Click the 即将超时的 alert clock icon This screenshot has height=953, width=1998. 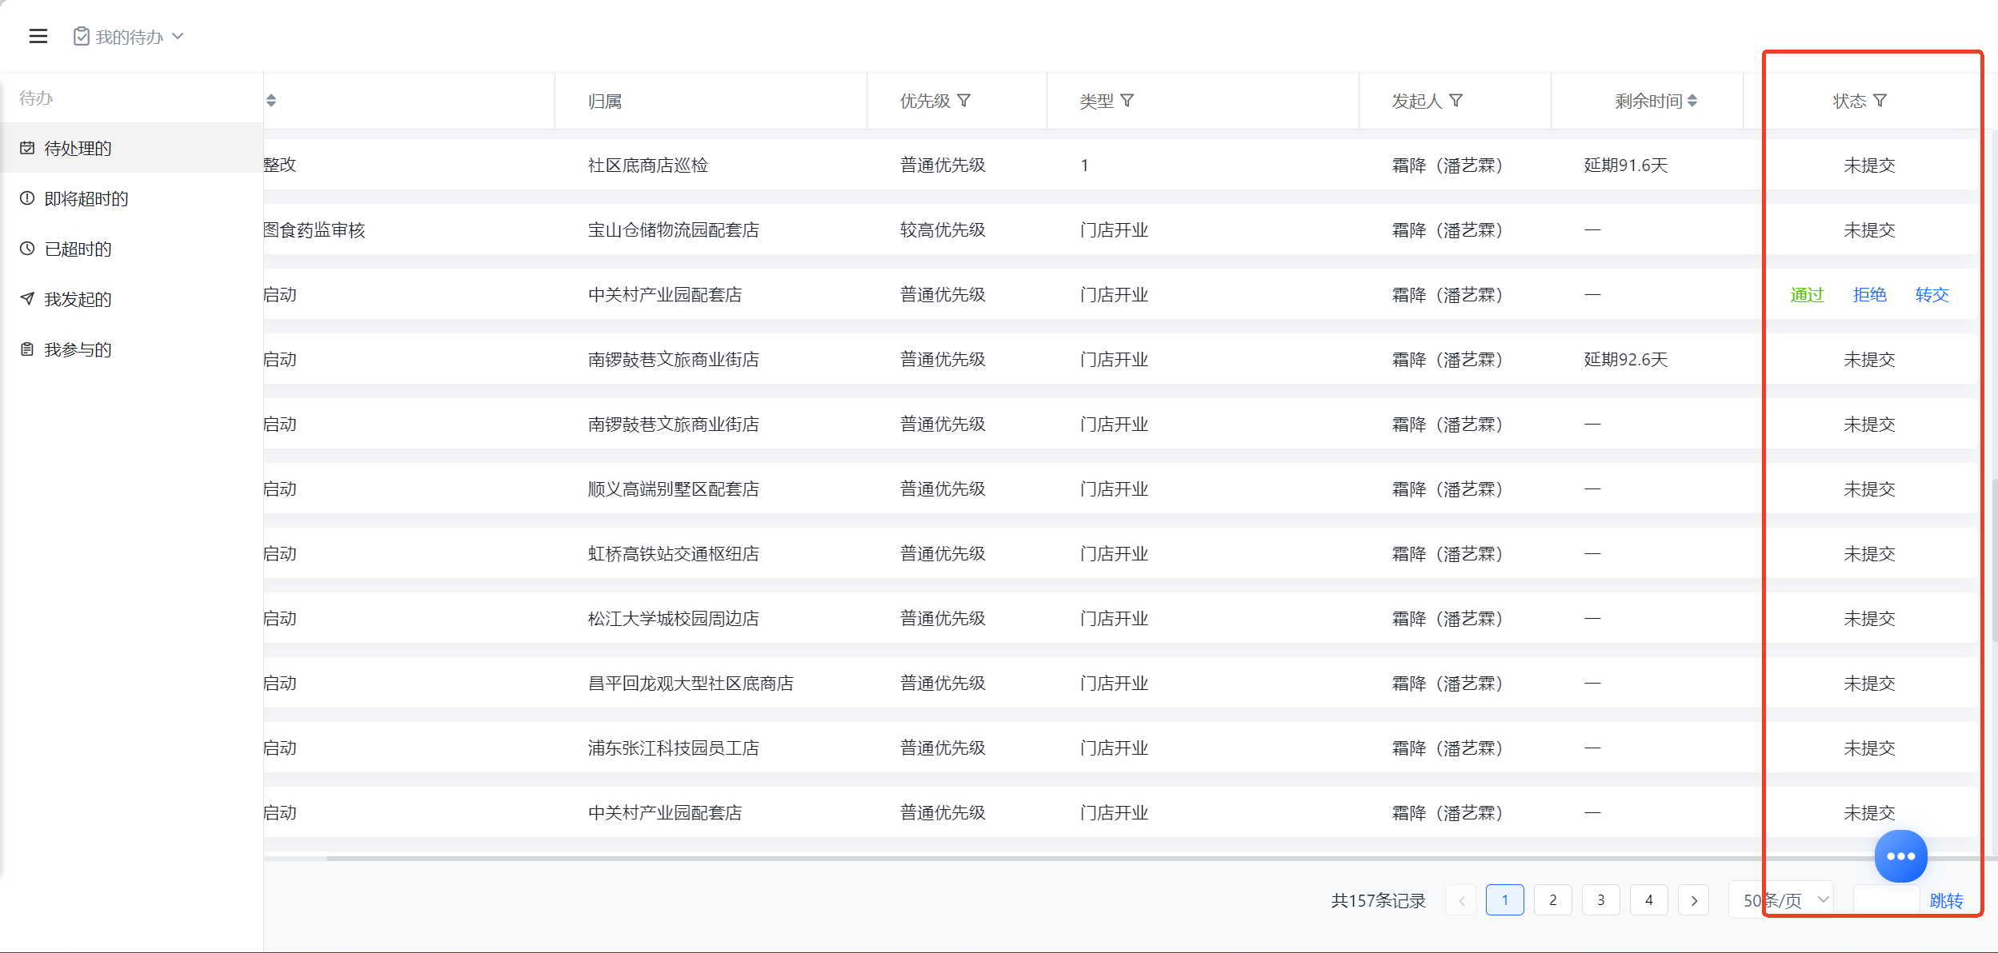pos(27,198)
